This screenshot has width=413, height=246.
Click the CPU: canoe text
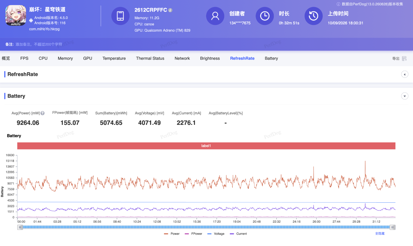[x=144, y=24]
